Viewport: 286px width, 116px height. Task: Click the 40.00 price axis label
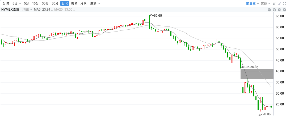pos(280,71)
